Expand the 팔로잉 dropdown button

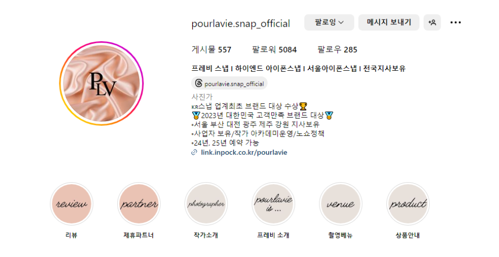[329, 23]
